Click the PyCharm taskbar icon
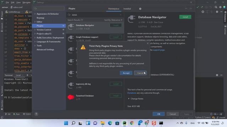 tap(124, 123)
